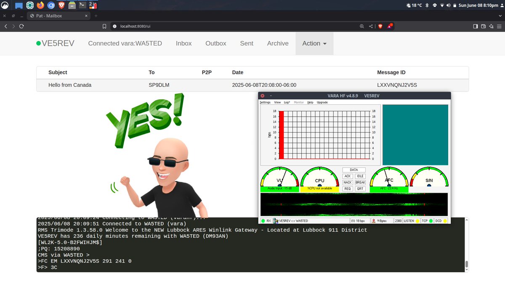Reload the Pat Mailbox page

point(21,26)
